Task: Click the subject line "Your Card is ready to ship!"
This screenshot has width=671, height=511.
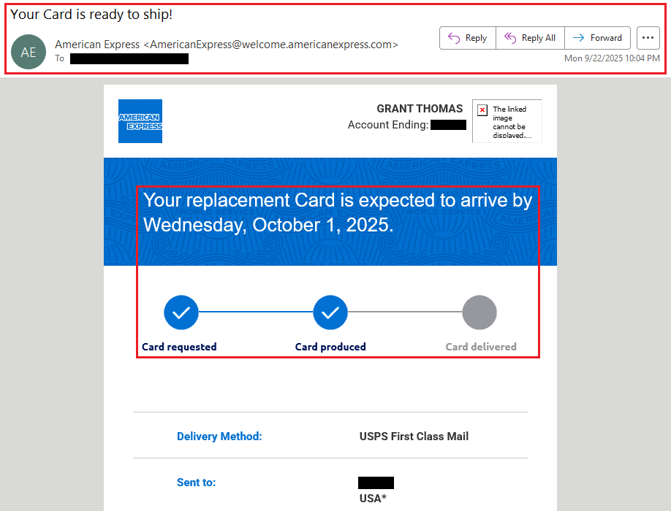Action: coord(91,15)
